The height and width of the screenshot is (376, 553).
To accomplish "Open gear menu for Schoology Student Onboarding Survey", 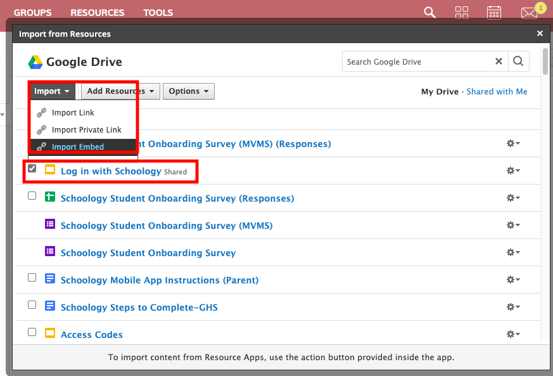I will (x=513, y=252).
